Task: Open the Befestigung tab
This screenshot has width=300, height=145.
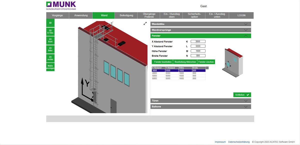Action: pos(126,15)
